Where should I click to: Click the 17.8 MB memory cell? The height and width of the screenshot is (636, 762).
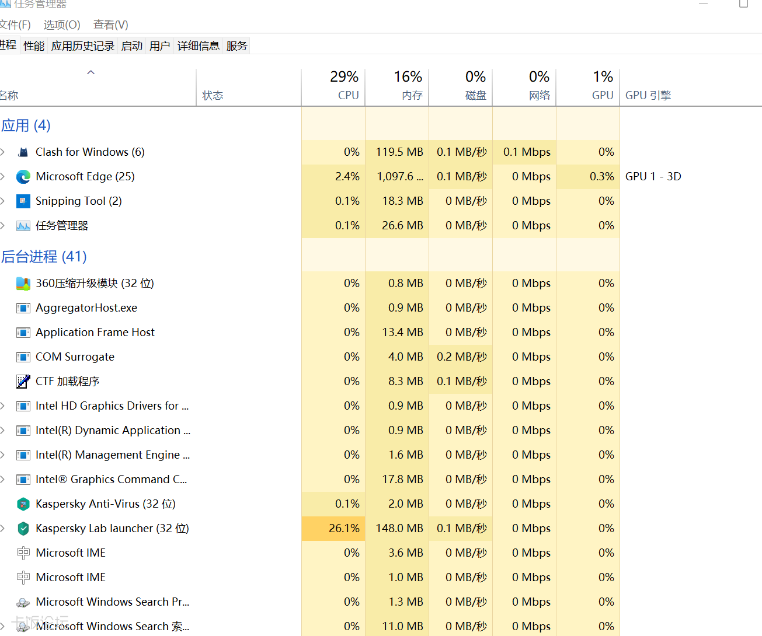click(x=397, y=480)
